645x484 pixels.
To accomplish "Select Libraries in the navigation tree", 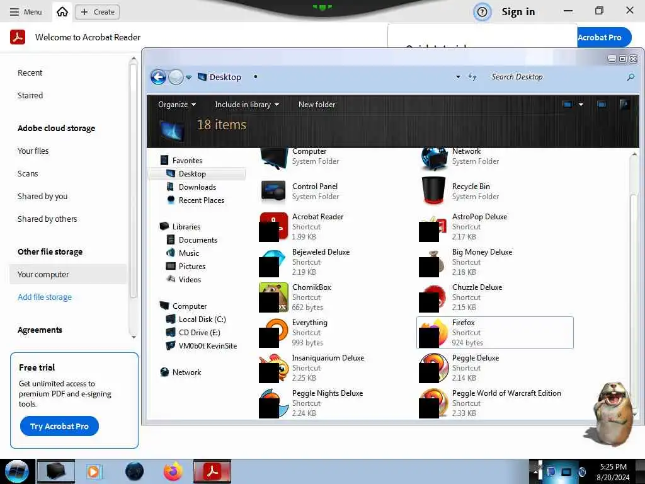I will coord(186,227).
